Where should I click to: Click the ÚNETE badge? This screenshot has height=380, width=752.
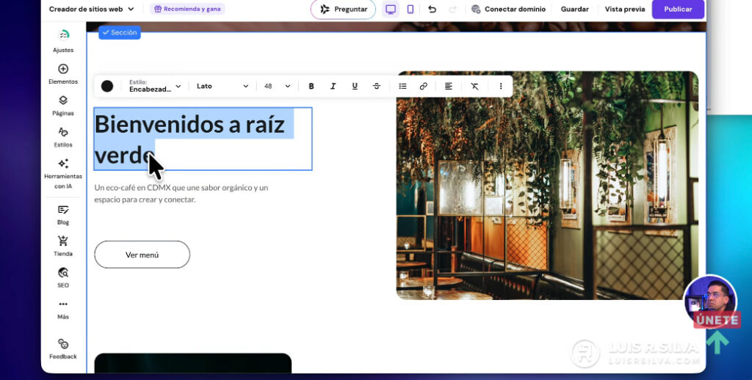(717, 321)
